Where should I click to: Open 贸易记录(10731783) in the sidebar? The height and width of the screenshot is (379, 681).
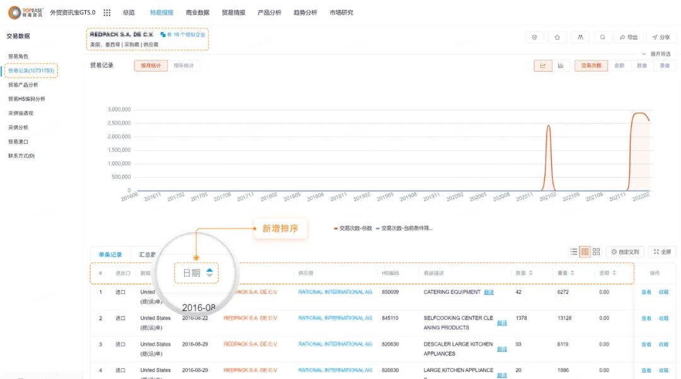click(32, 71)
